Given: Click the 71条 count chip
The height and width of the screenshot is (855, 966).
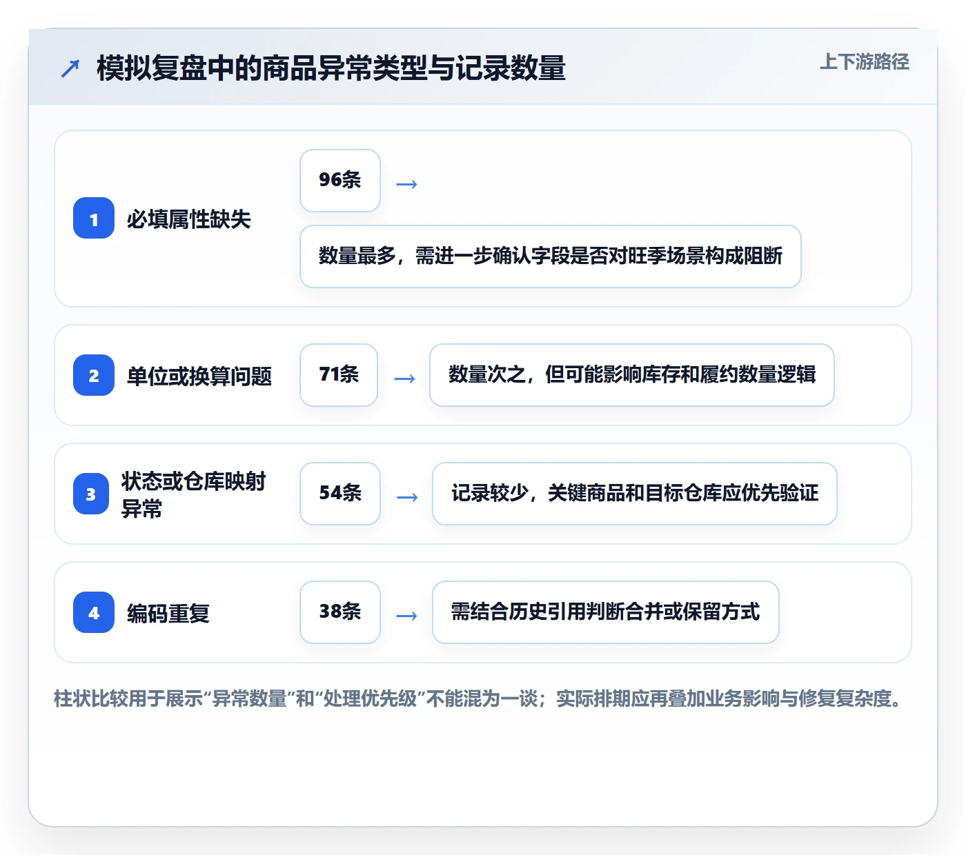Looking at the screenshot, I should (x=339, y=375).
